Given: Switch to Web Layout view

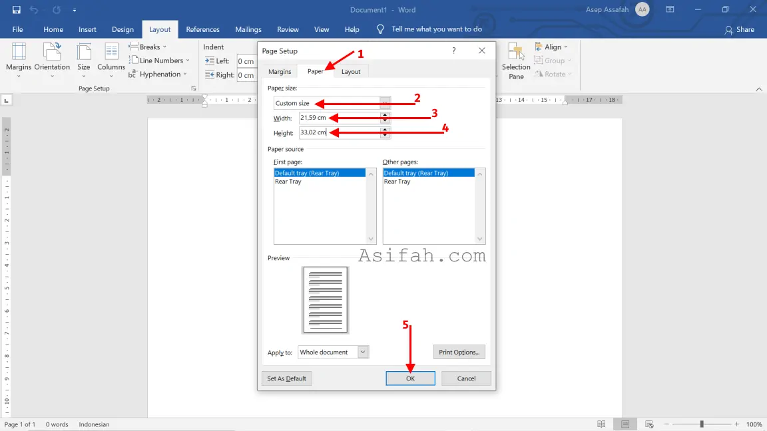Looking at the screenshot, I should point(649,424).
